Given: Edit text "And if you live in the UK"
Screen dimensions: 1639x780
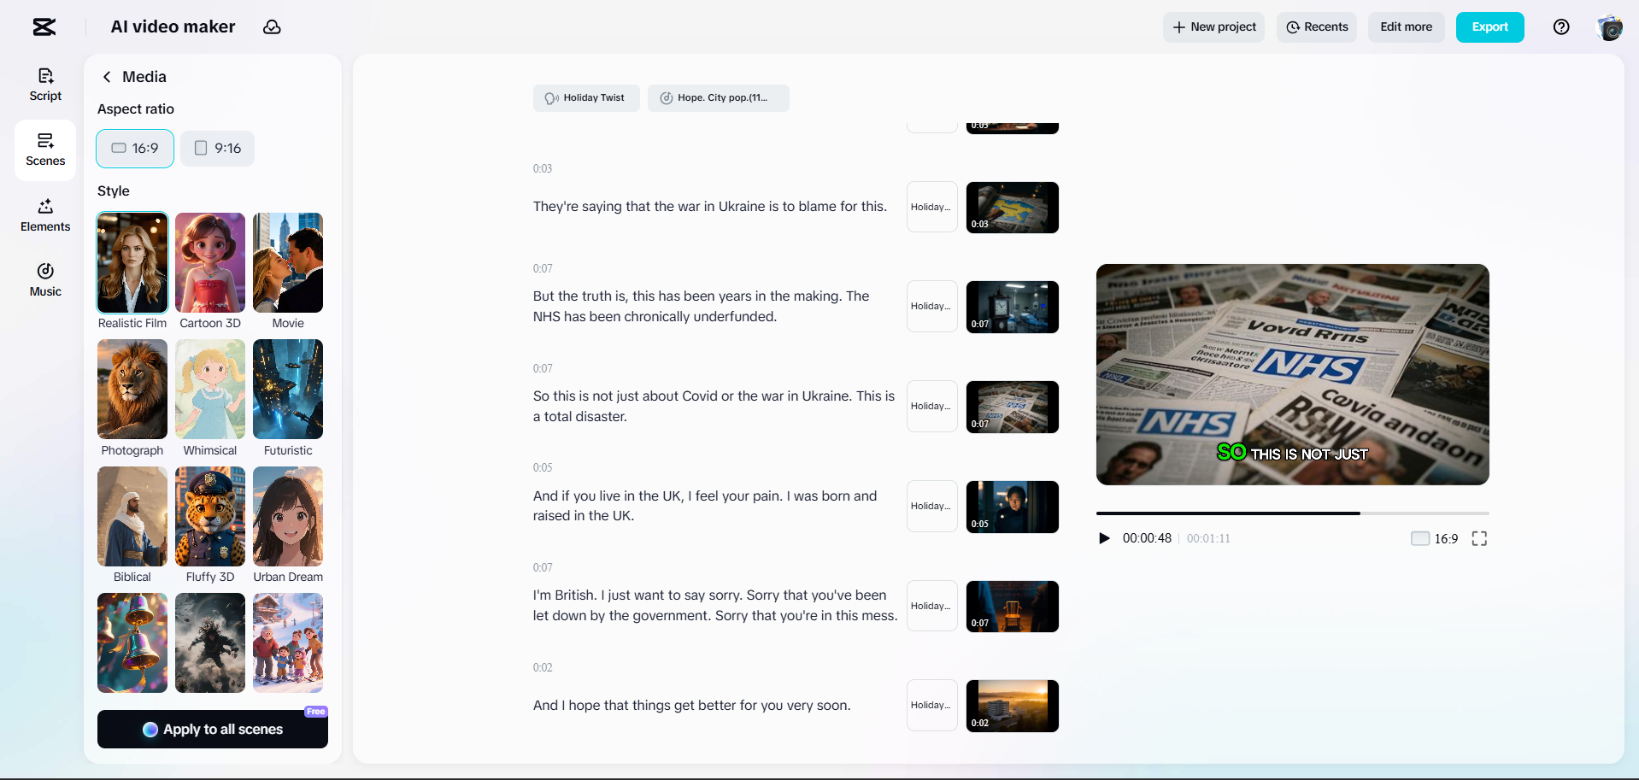Looking at the screenshot, I should (x=705, y=506).
